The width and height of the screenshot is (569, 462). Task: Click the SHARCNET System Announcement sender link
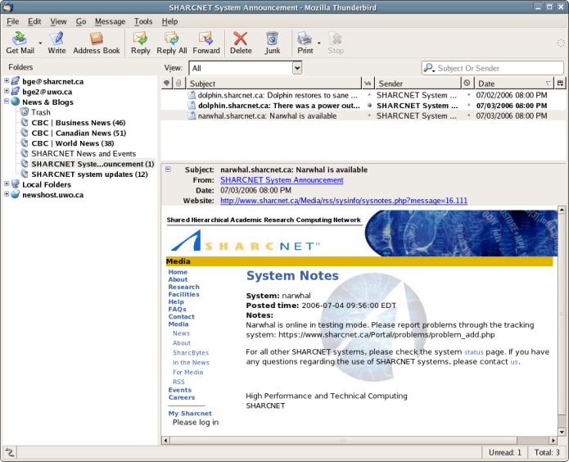click(x=282, y=180)
